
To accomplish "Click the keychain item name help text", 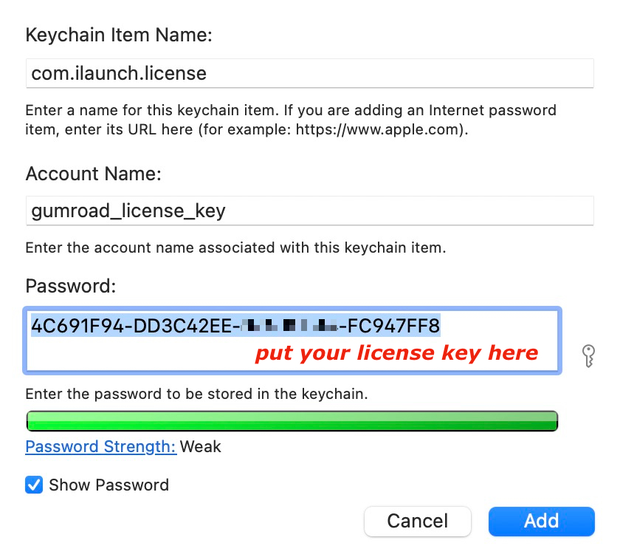I will tap(291, 120).
